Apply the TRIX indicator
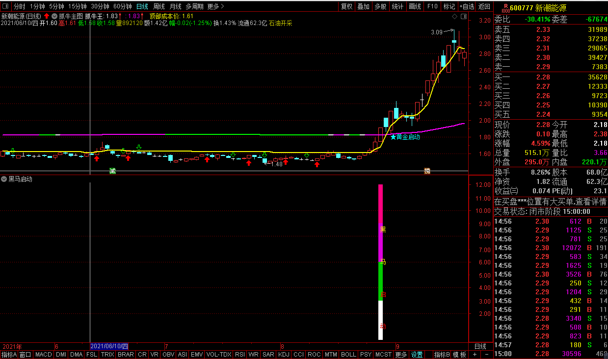Viewport: 608px width, 359px height. tap(107, 354)
